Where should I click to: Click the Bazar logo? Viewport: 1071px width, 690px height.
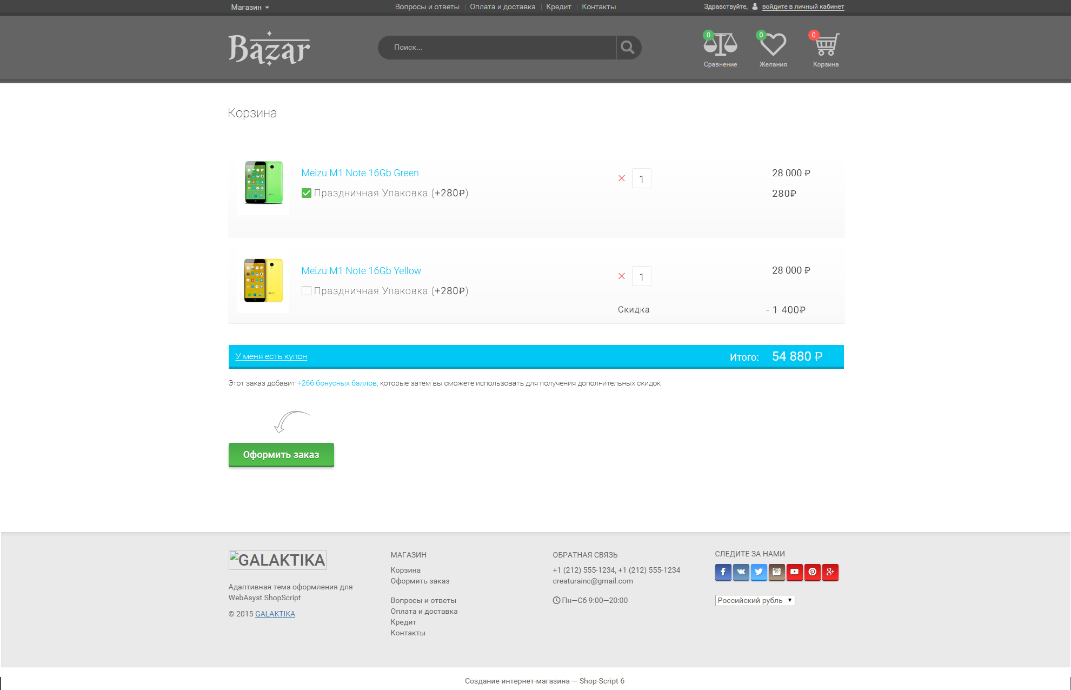pyautogui.click(x=269, y=48)
